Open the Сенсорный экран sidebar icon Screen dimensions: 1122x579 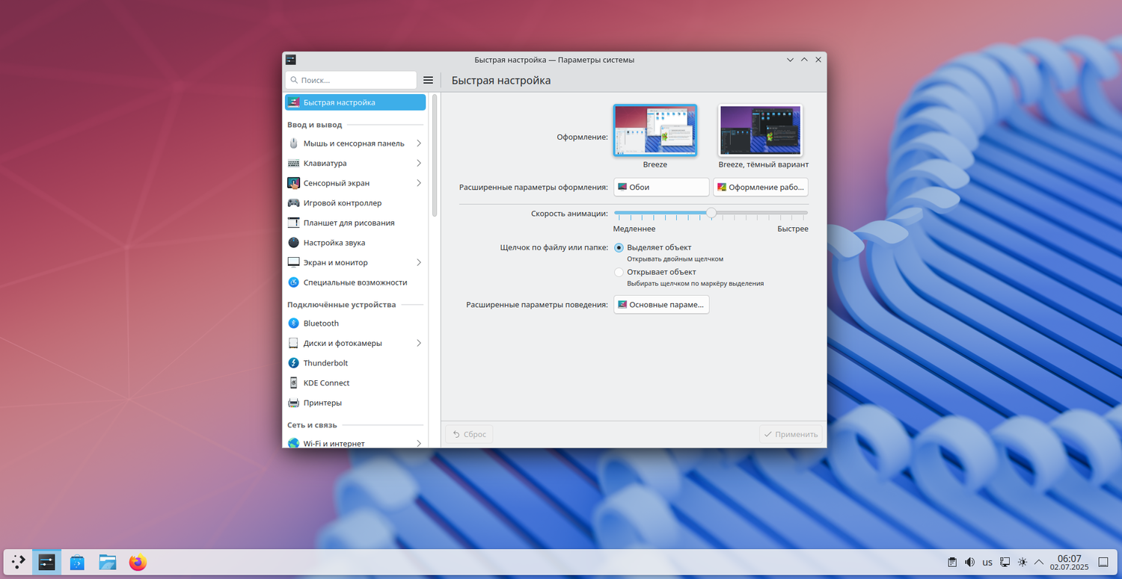coord(294,183)
